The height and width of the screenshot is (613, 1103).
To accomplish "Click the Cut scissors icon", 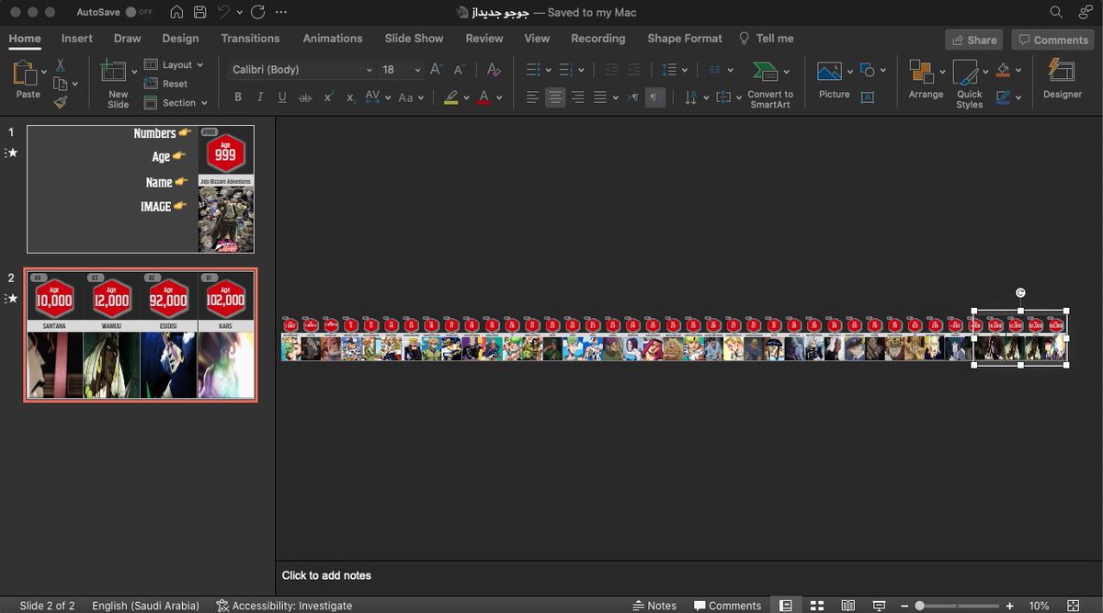I will click(61, 65).
